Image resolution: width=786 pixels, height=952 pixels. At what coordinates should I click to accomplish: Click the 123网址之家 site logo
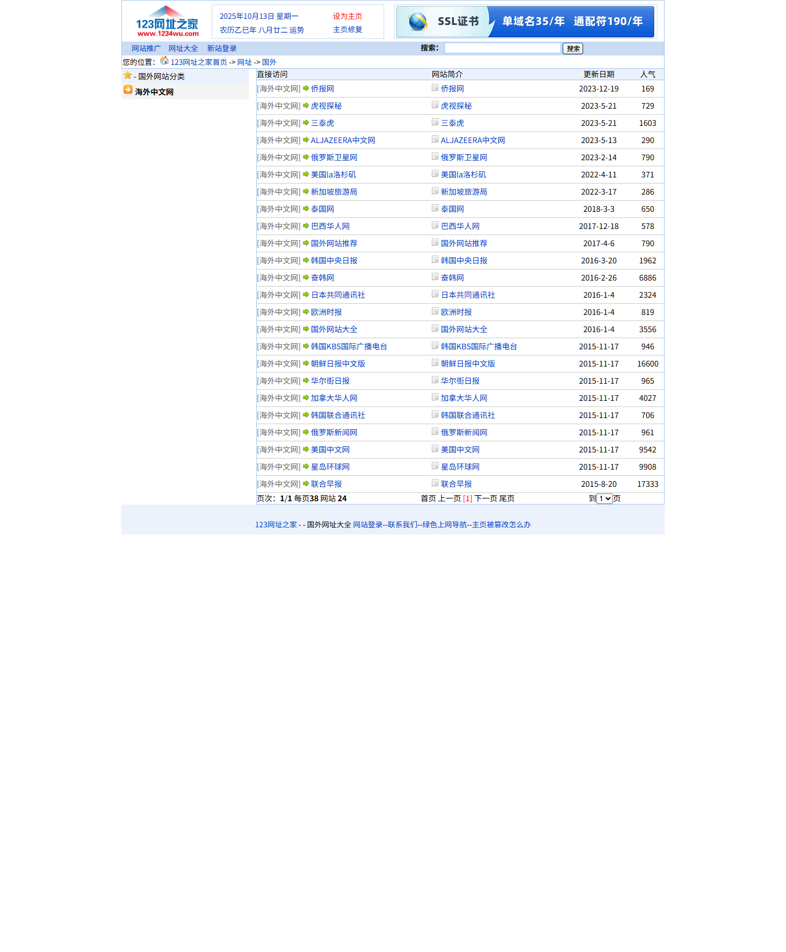pyautogui.click(x=167, y=22)
